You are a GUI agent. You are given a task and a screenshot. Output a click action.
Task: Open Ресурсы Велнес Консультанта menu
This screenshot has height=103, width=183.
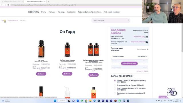89,12
